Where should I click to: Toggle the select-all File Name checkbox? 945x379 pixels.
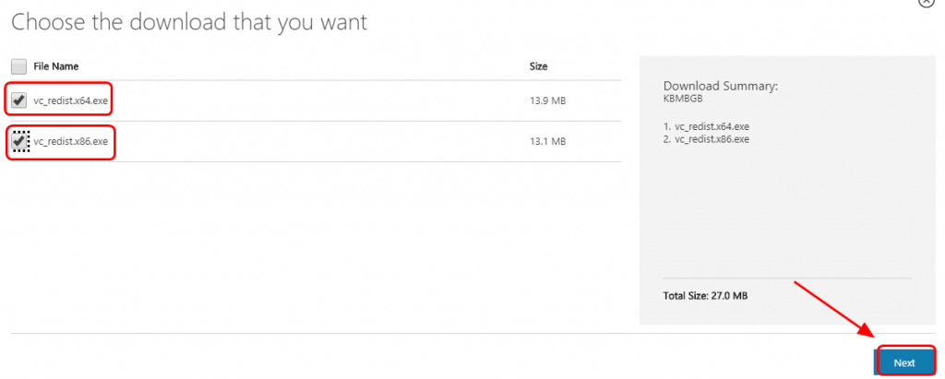[18, 66]
